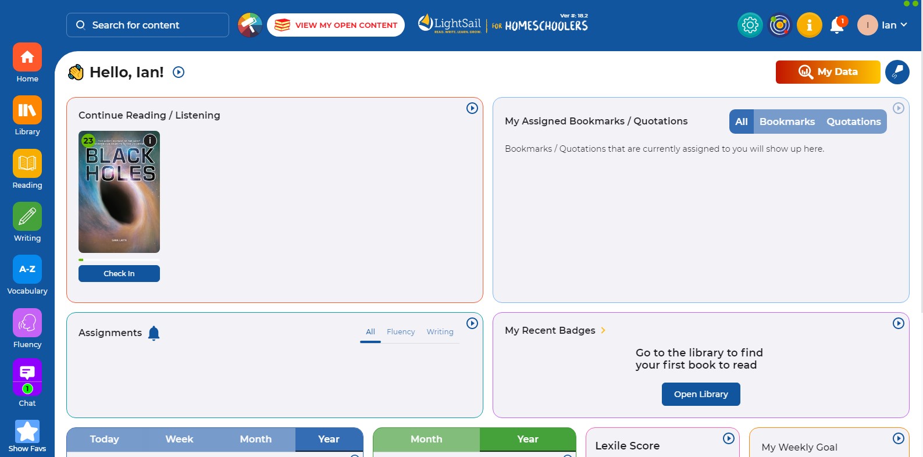Click the notifications bell in header
This screenshot has width=923, height=457.
pyautogui.click(x=837, y=25)
